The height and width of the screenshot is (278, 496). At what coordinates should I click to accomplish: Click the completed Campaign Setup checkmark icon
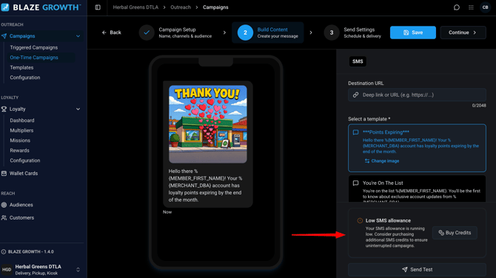click(147, 33)
